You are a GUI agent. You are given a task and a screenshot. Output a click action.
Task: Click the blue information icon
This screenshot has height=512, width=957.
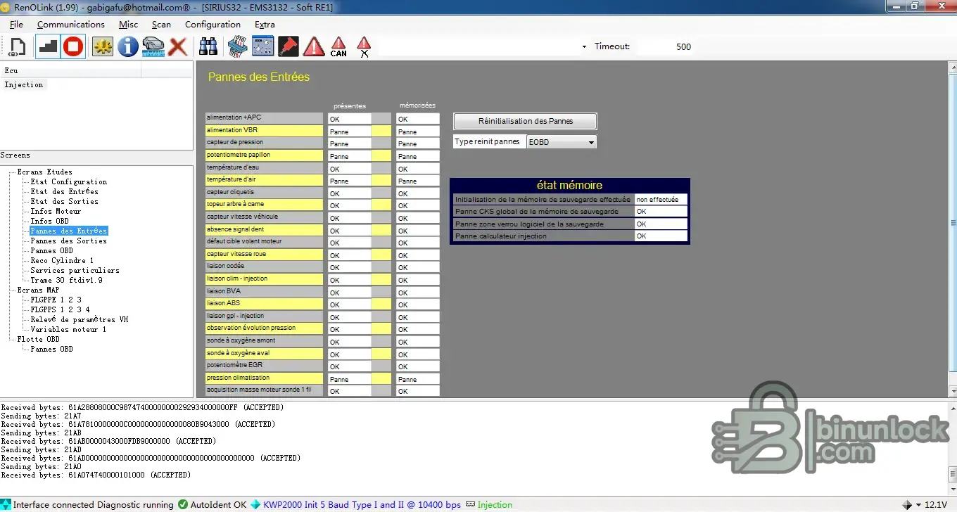pos(127,47)
